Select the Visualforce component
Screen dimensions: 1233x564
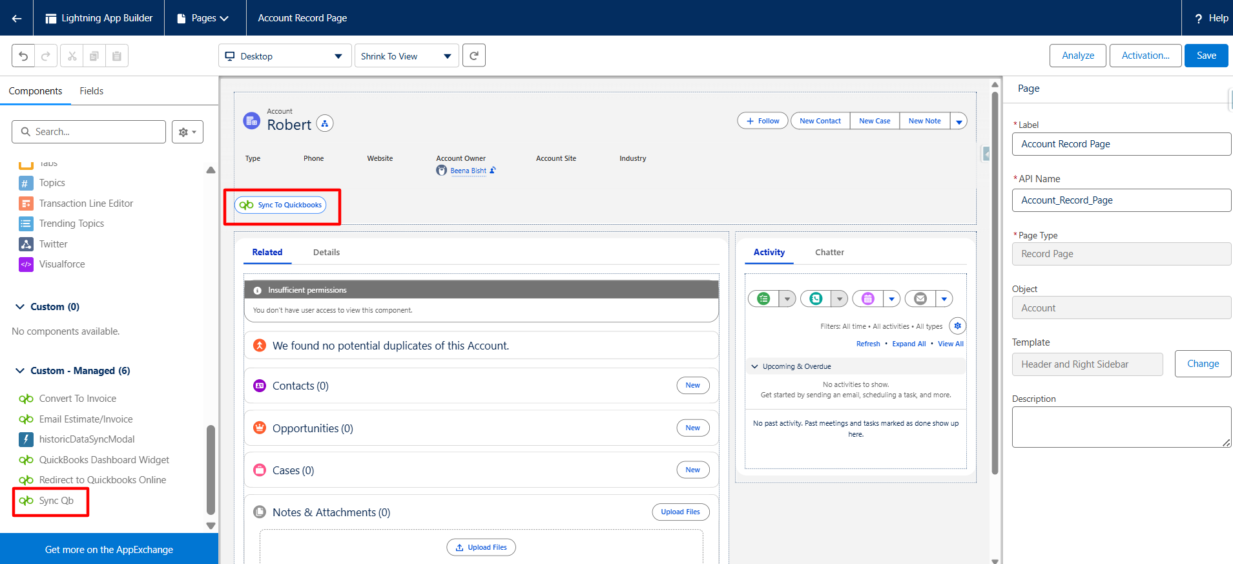61,264
